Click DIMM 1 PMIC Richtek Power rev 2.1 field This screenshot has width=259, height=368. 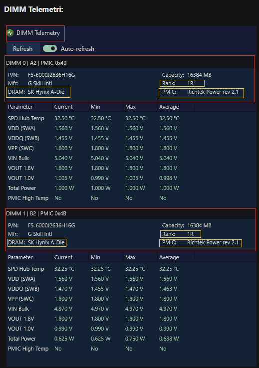point(201,243)
